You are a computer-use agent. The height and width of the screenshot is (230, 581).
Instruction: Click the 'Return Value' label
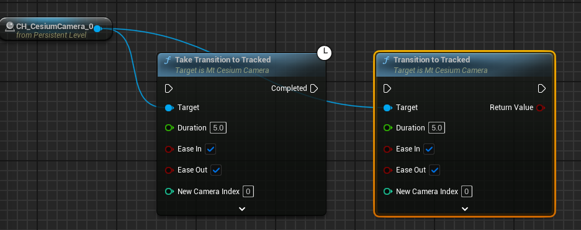click(x=511, y=108)
